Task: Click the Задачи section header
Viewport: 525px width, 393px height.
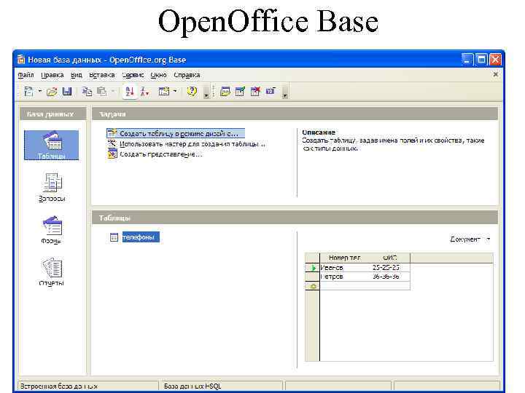Action: coord(295,114)
